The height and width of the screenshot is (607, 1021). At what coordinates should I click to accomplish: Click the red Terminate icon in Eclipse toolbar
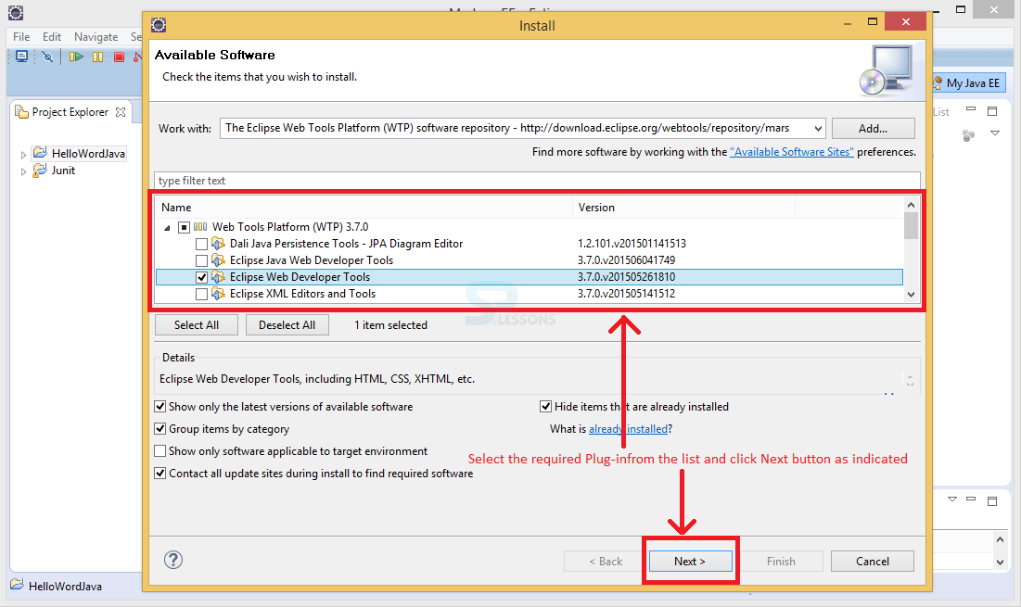119,57
